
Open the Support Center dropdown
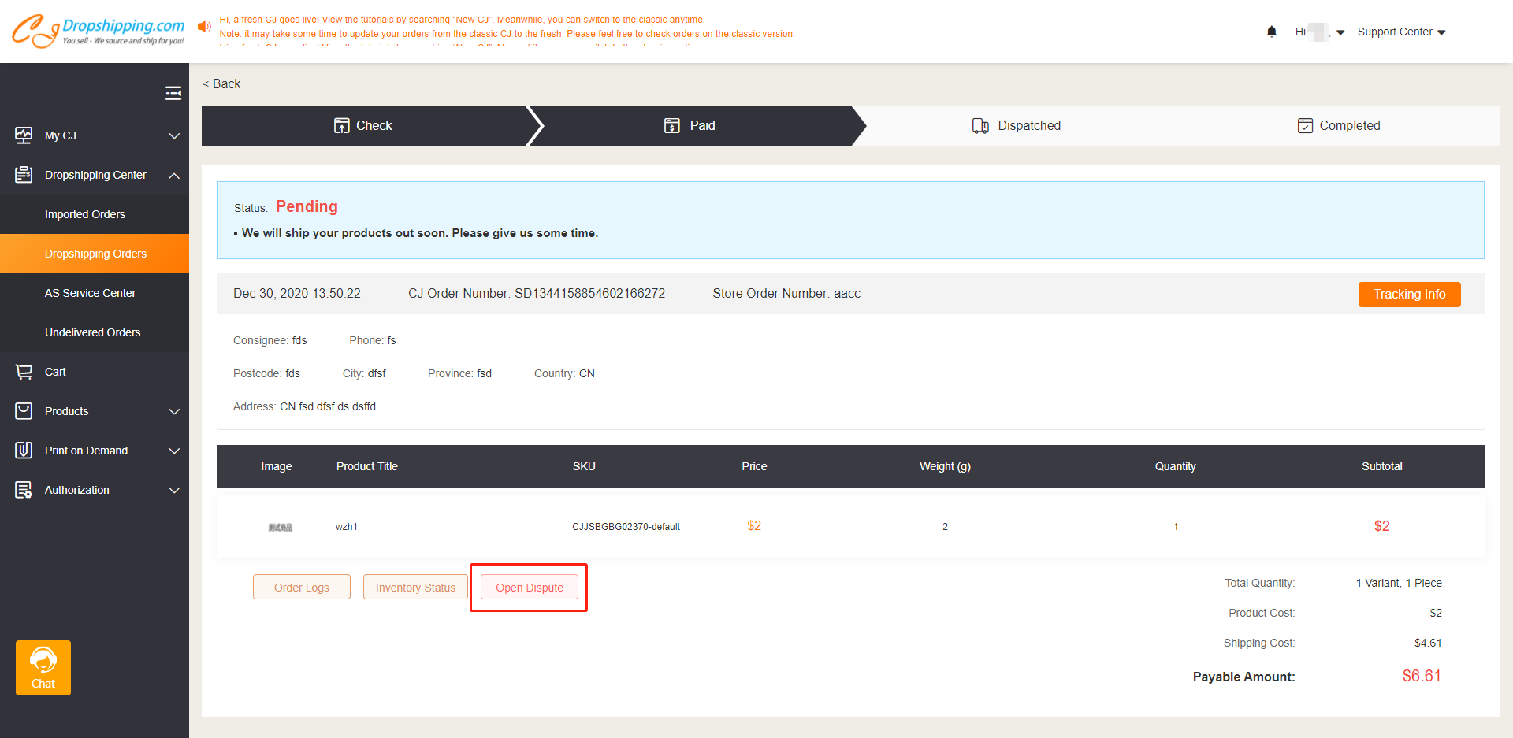1400,32
